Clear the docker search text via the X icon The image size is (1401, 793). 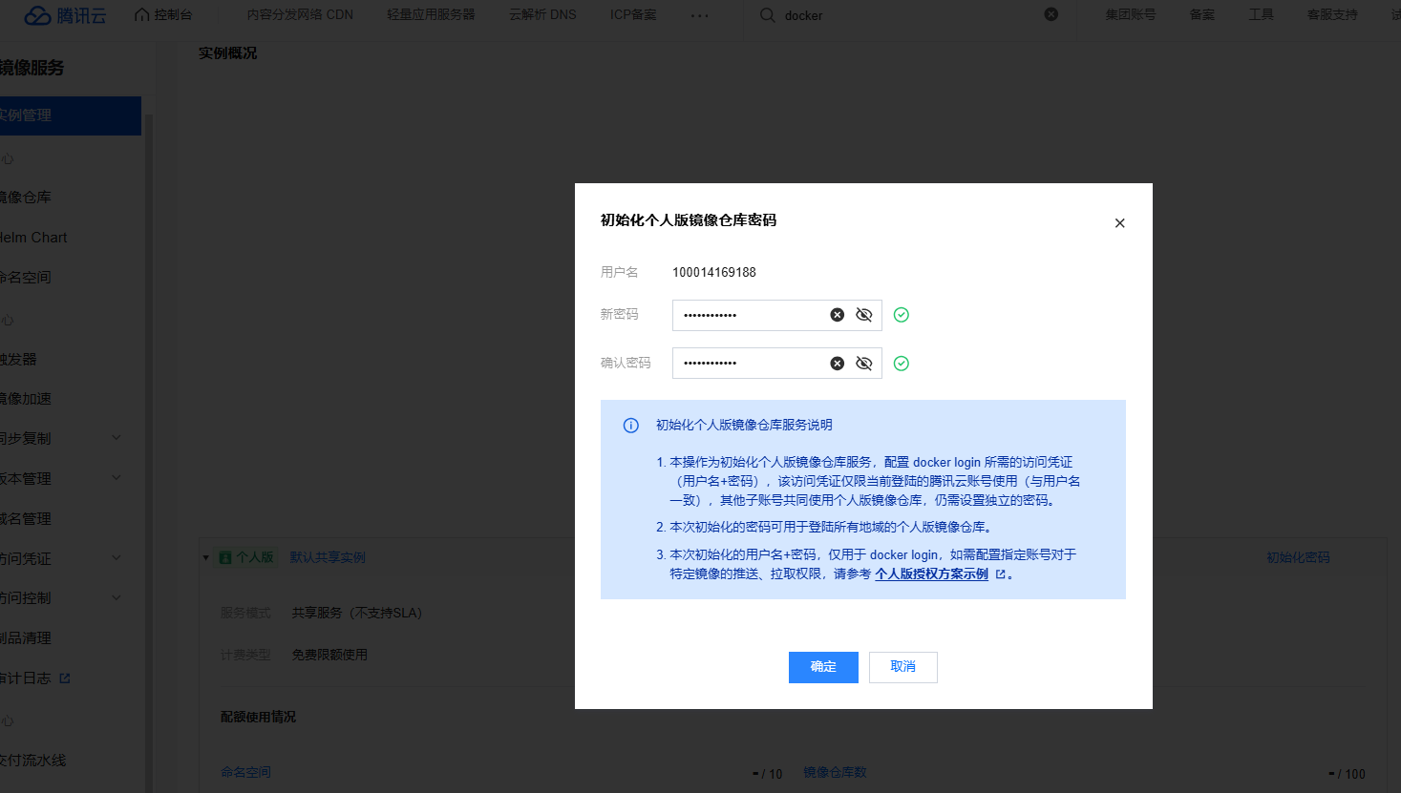tap(1051, 14)
